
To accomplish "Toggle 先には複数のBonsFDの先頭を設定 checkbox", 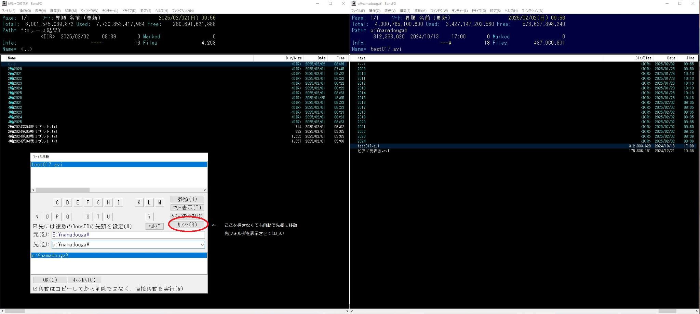I will click(x=35, y=226).
